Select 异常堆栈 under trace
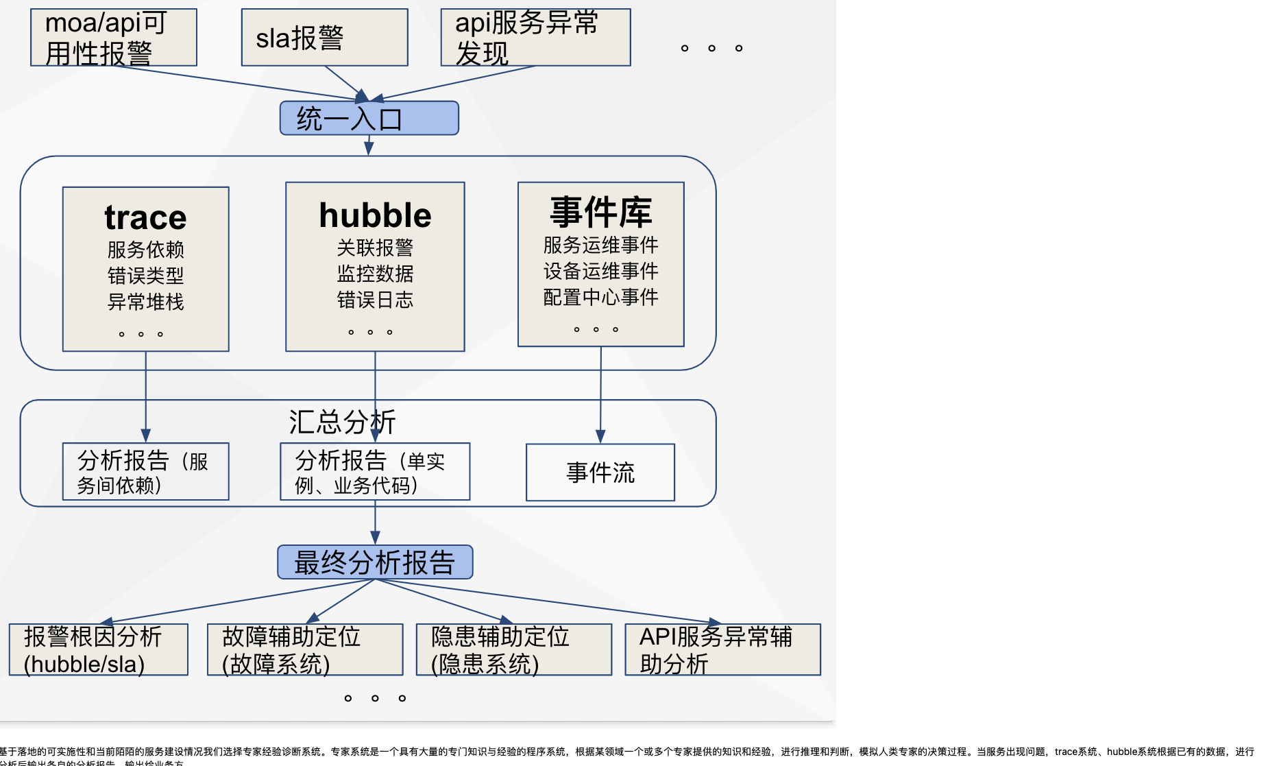The height and width of the screenshot is (766, 1268). point(145,302)
